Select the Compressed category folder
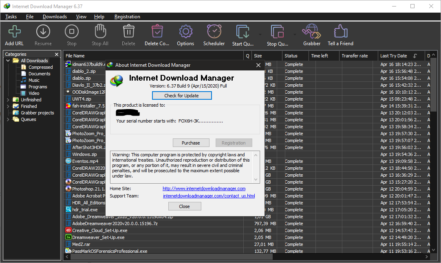441x263 pixels. tap(37, 67)
